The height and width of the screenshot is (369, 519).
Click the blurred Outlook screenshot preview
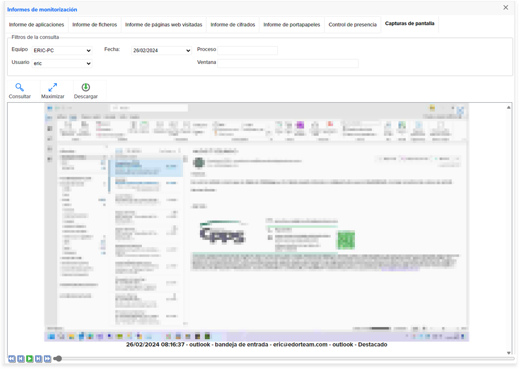pos(256,222)
